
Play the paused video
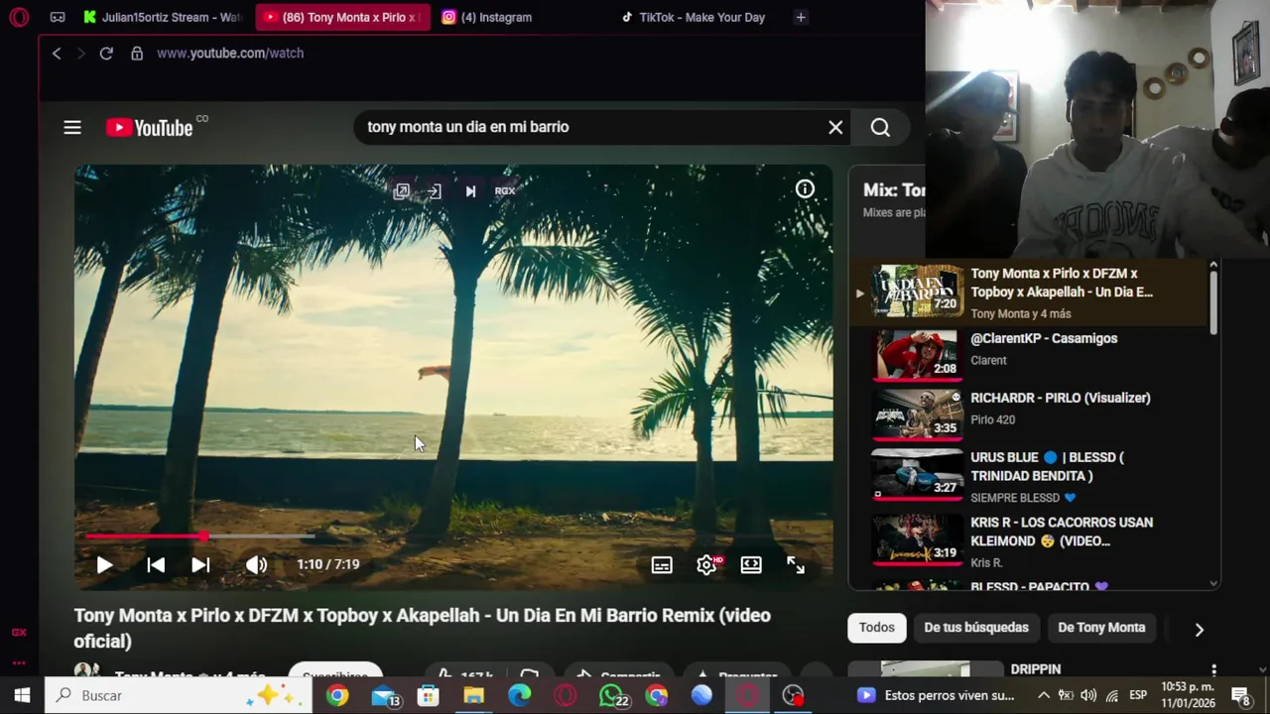tap(104, 565)
